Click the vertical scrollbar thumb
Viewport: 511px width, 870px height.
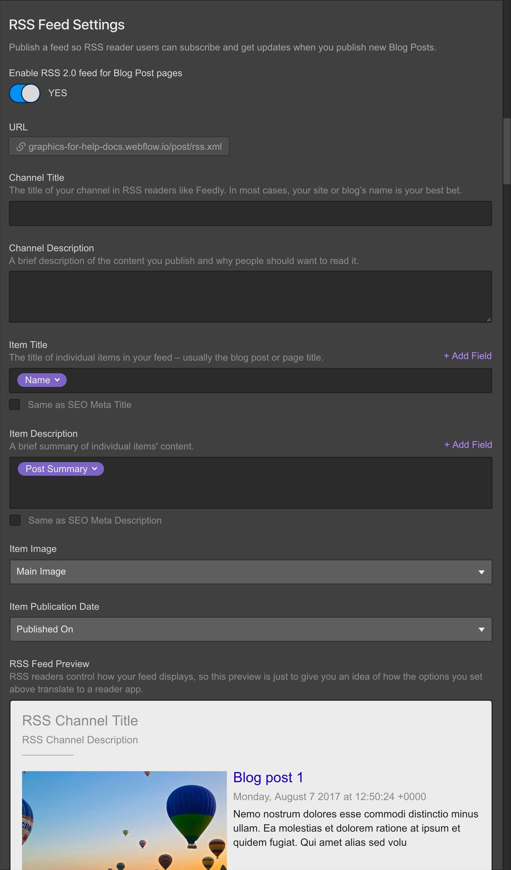tap(506, 151)
